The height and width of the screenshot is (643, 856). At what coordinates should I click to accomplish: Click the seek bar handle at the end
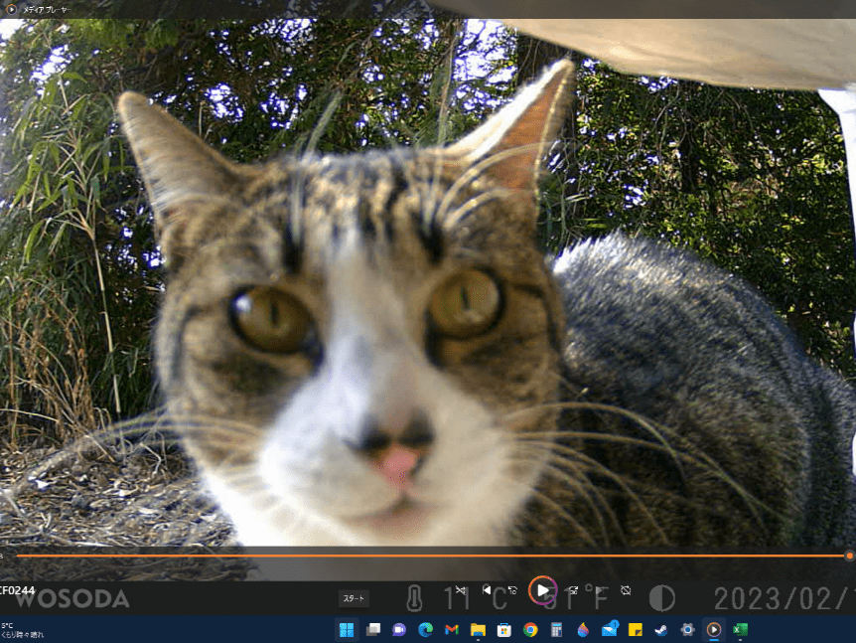tap(849, 556)
